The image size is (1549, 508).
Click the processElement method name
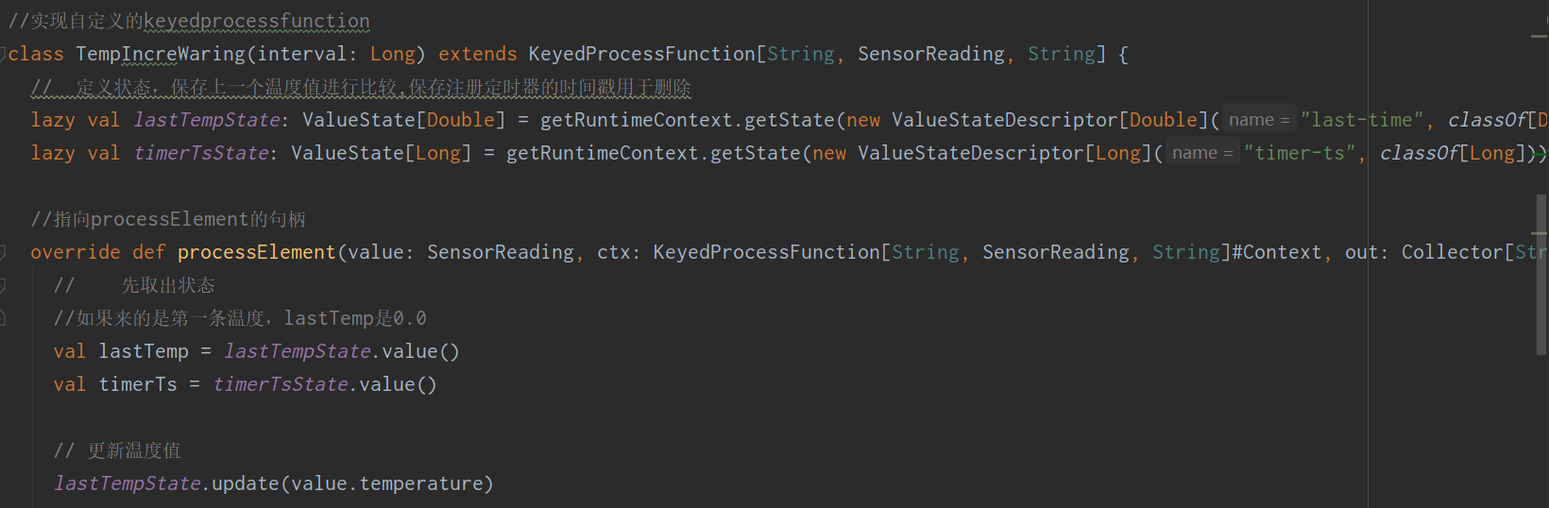(x=256, y=252)
